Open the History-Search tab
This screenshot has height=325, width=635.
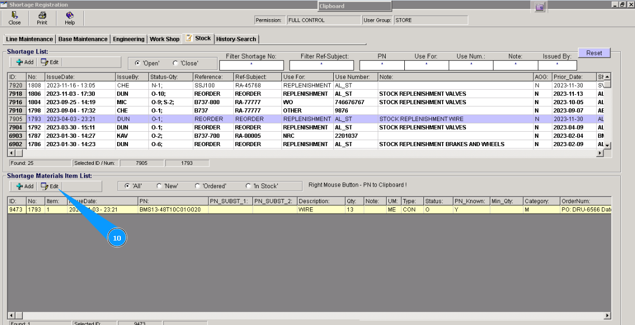[236, 39]
